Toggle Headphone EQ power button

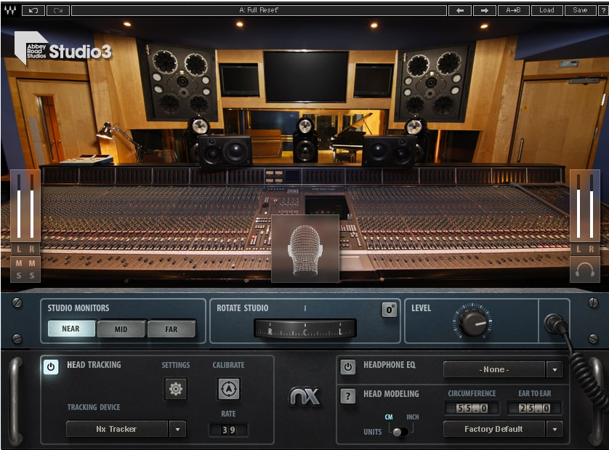[347, 367]
